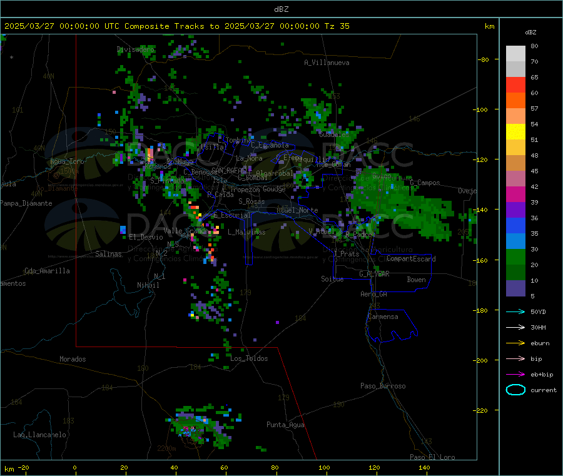This screenshot has width=563, height=476.
Task: Click the cyan current ellipse icon
Action: [x=515, y=390]
